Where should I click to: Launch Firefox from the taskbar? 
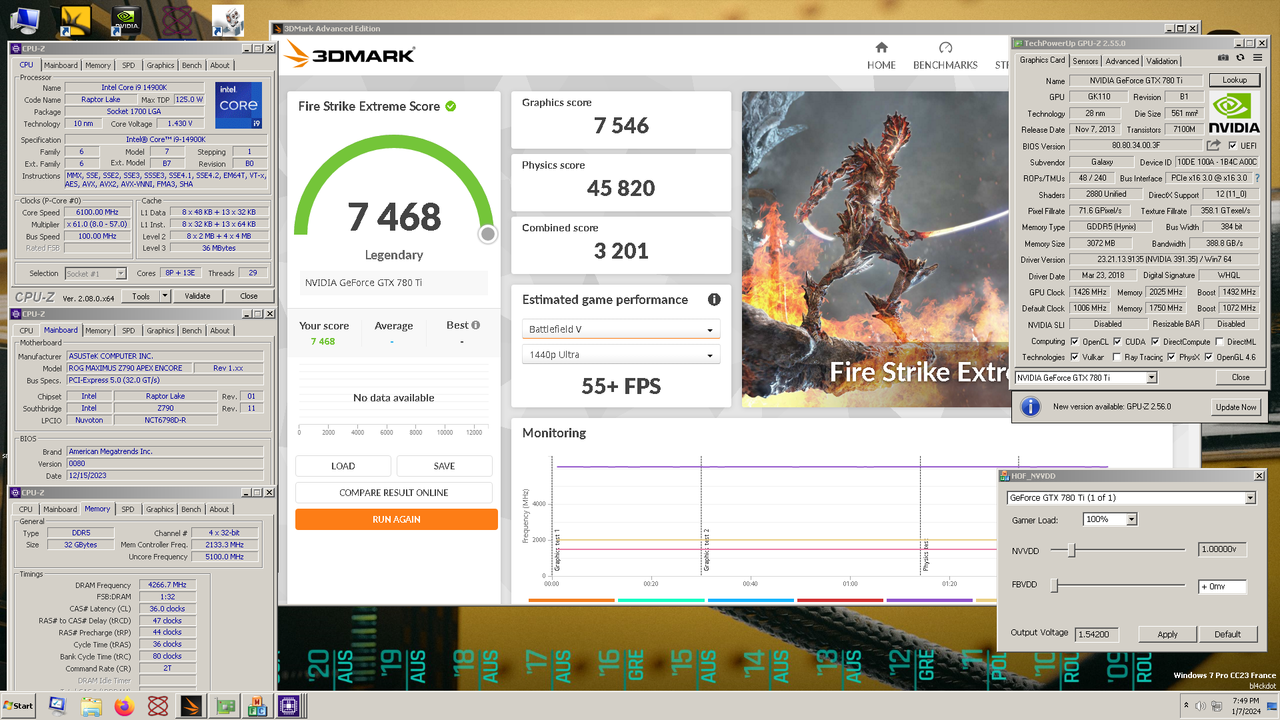click(x=124, y=706)
